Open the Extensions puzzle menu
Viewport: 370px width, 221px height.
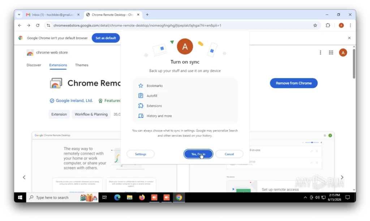328,26
